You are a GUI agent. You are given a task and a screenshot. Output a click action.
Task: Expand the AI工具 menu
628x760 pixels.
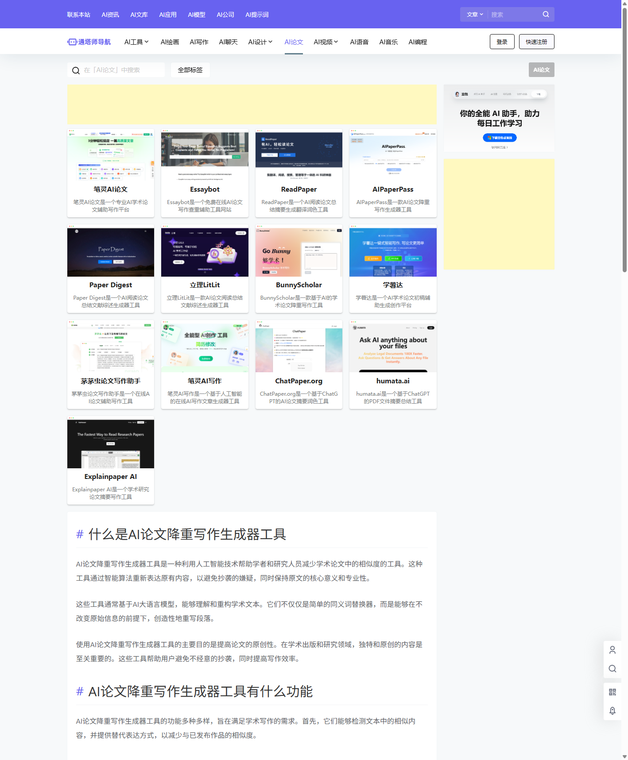(x=136, y=42)
